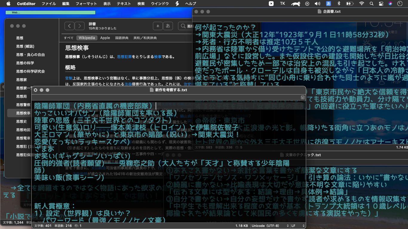The width and height of the screenshot is (408, 229).
Task: Open the フォーマット menu
Action: point(86,4)
